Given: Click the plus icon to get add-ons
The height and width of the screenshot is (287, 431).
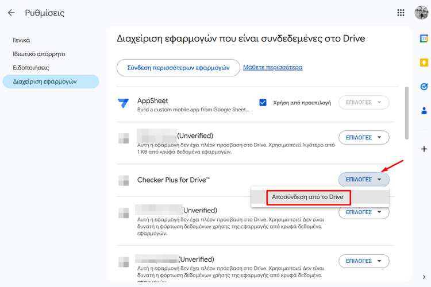Looking at the screenshot, I should 424,149.
